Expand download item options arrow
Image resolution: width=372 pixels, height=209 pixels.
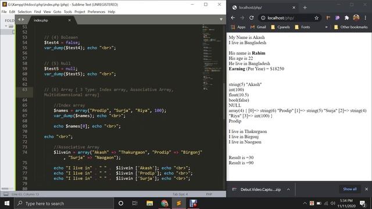point(288,189)
